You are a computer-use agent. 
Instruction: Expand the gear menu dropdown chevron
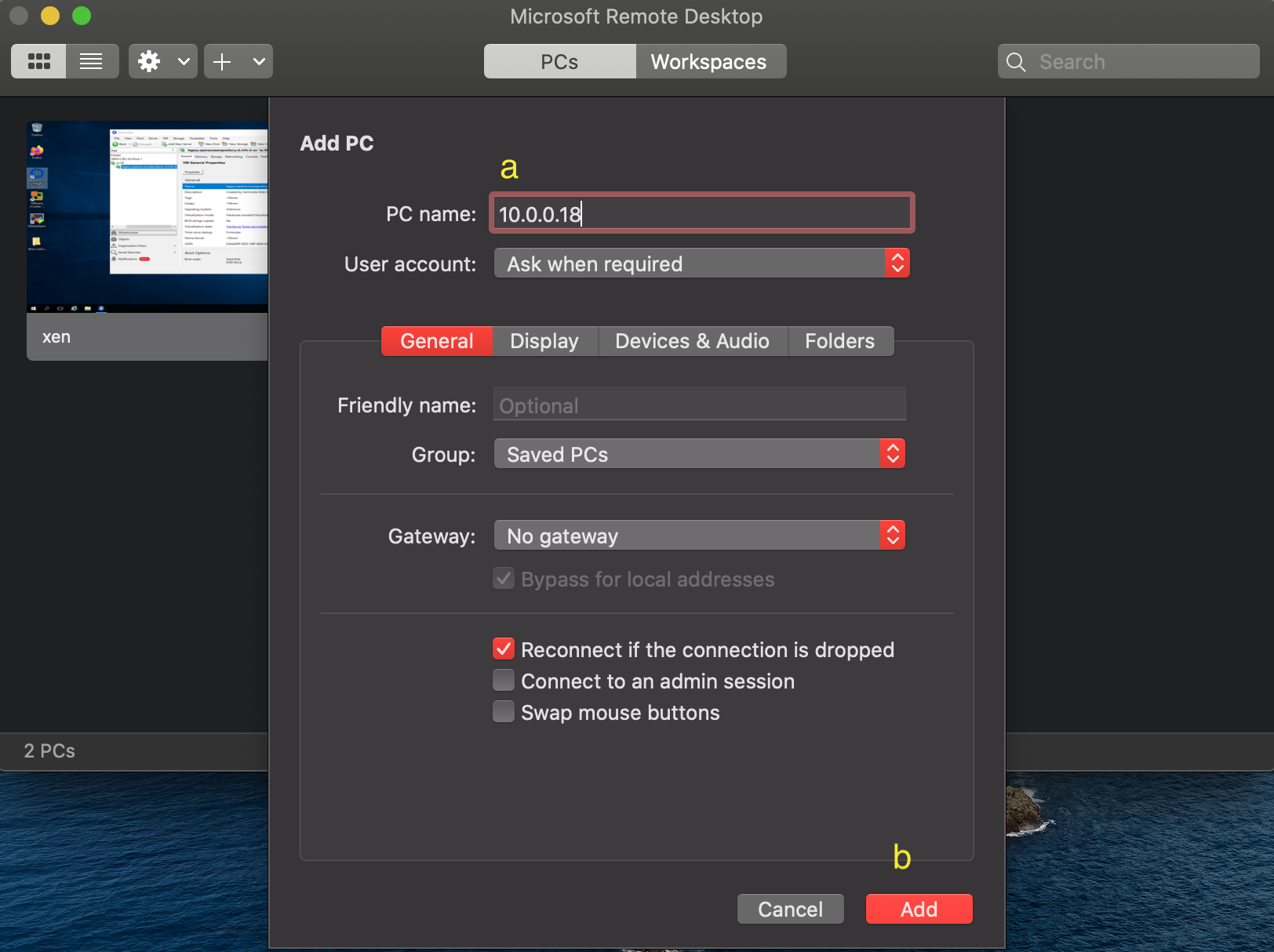184,61
